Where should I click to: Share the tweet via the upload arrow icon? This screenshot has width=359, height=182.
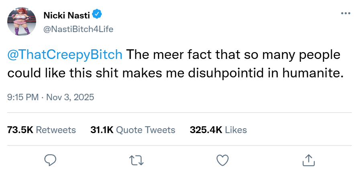point(308,160)
